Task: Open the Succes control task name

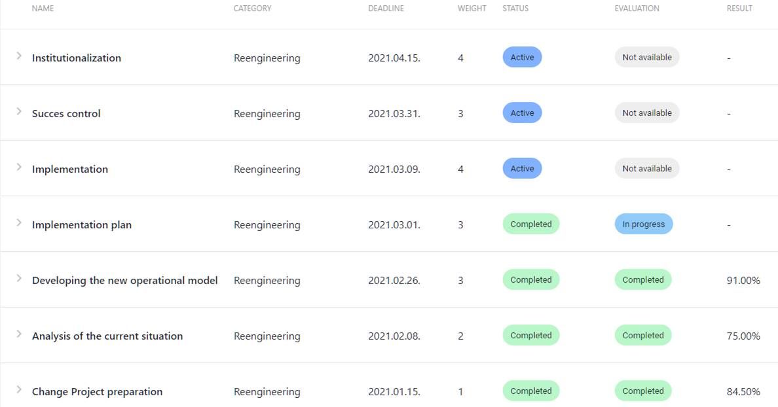Action: click(66, 114)
